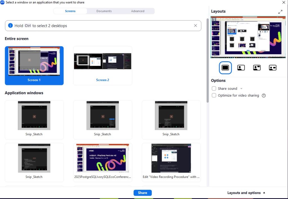
Task: Select the screen-only layout icon
Action: click(225, 68)
